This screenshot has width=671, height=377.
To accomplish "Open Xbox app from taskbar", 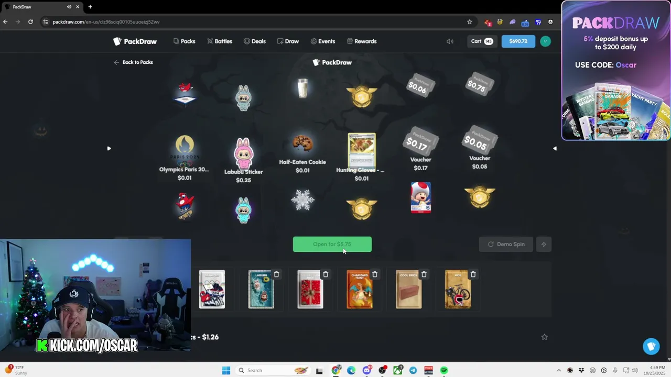I will 398,370.
